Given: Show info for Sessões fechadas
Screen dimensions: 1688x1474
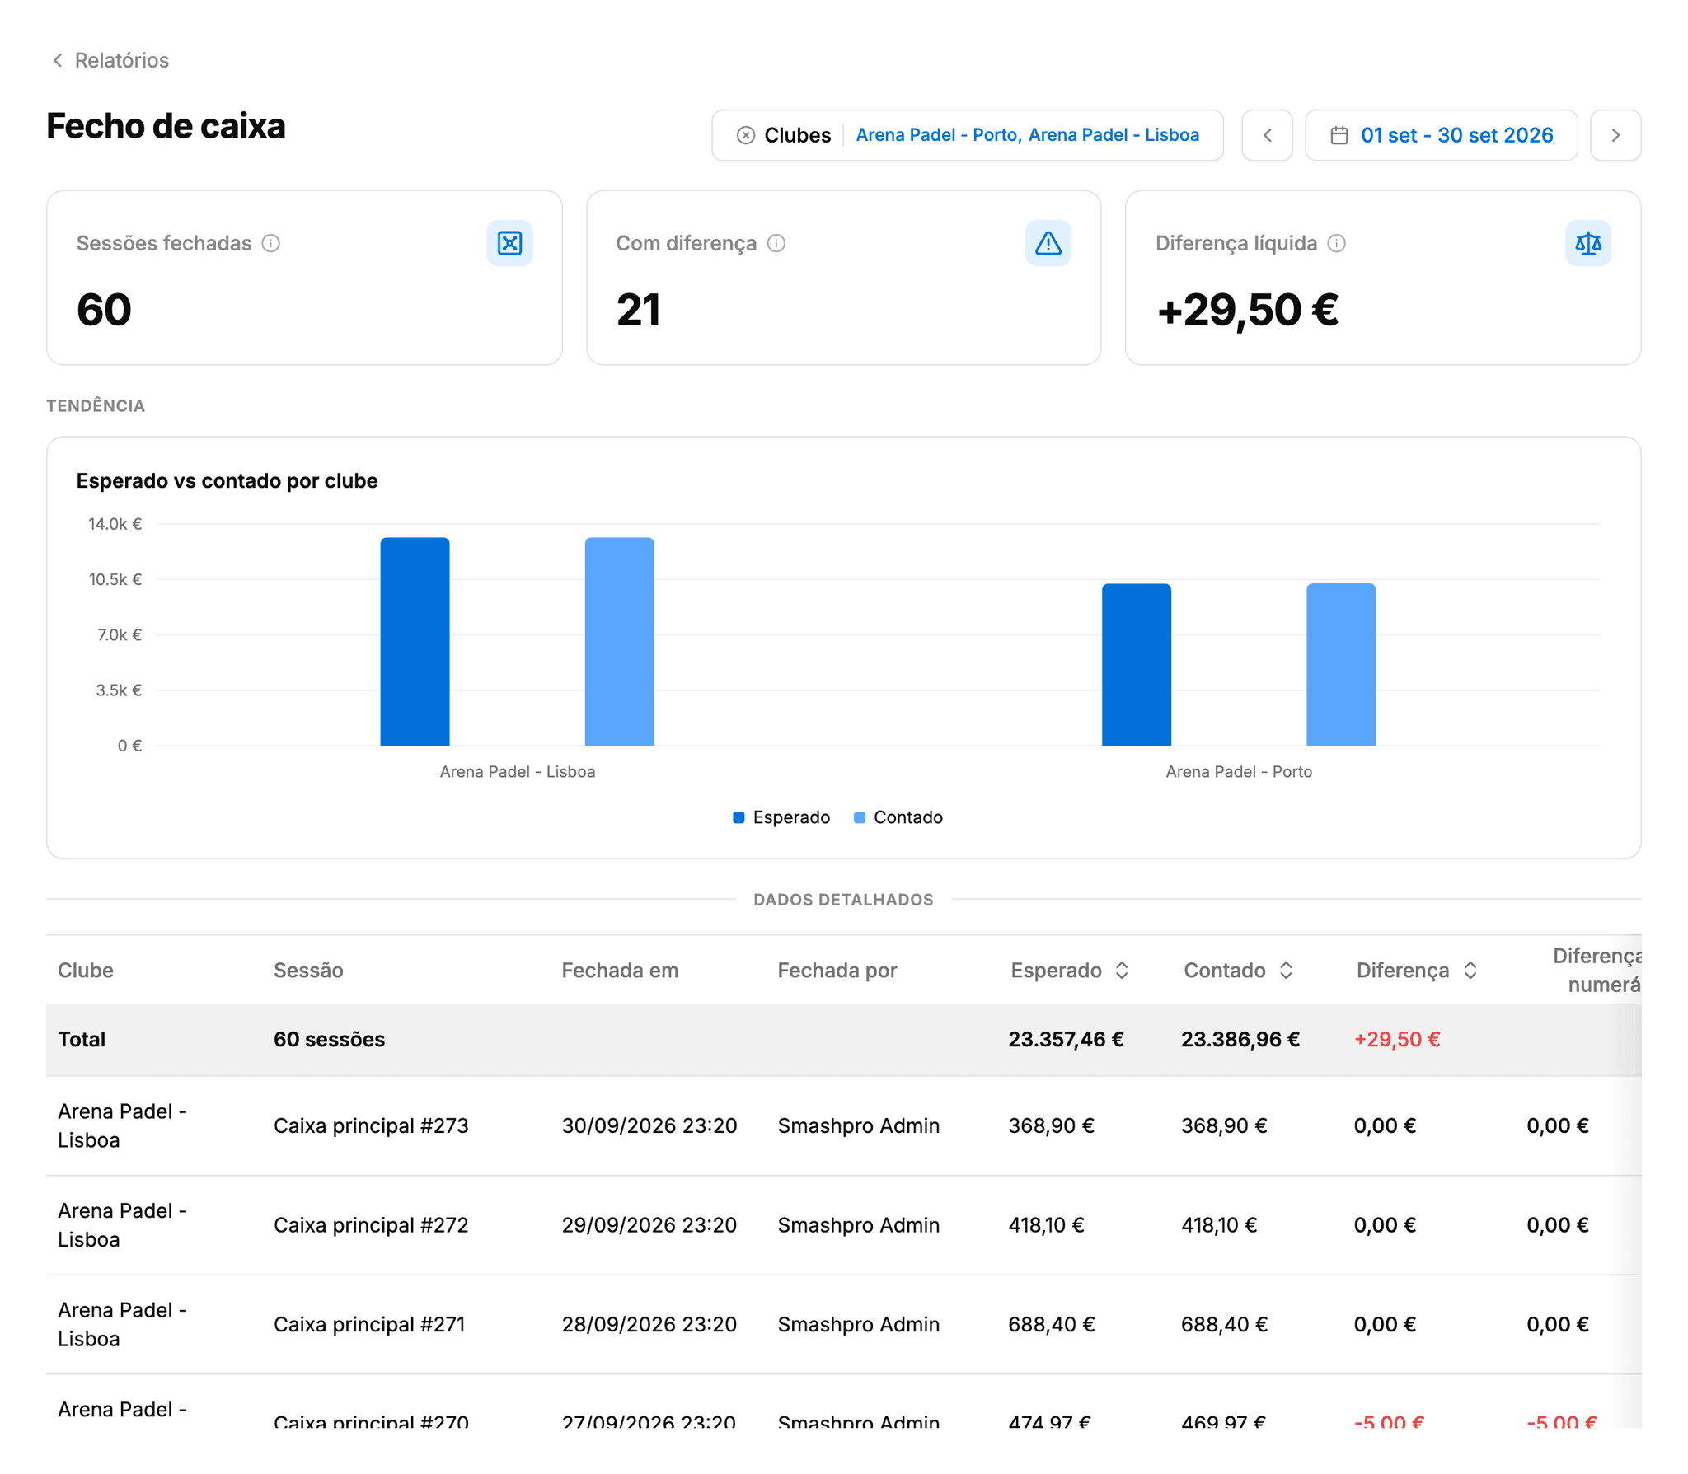Looking at the screenshot, I should (271, 243).
